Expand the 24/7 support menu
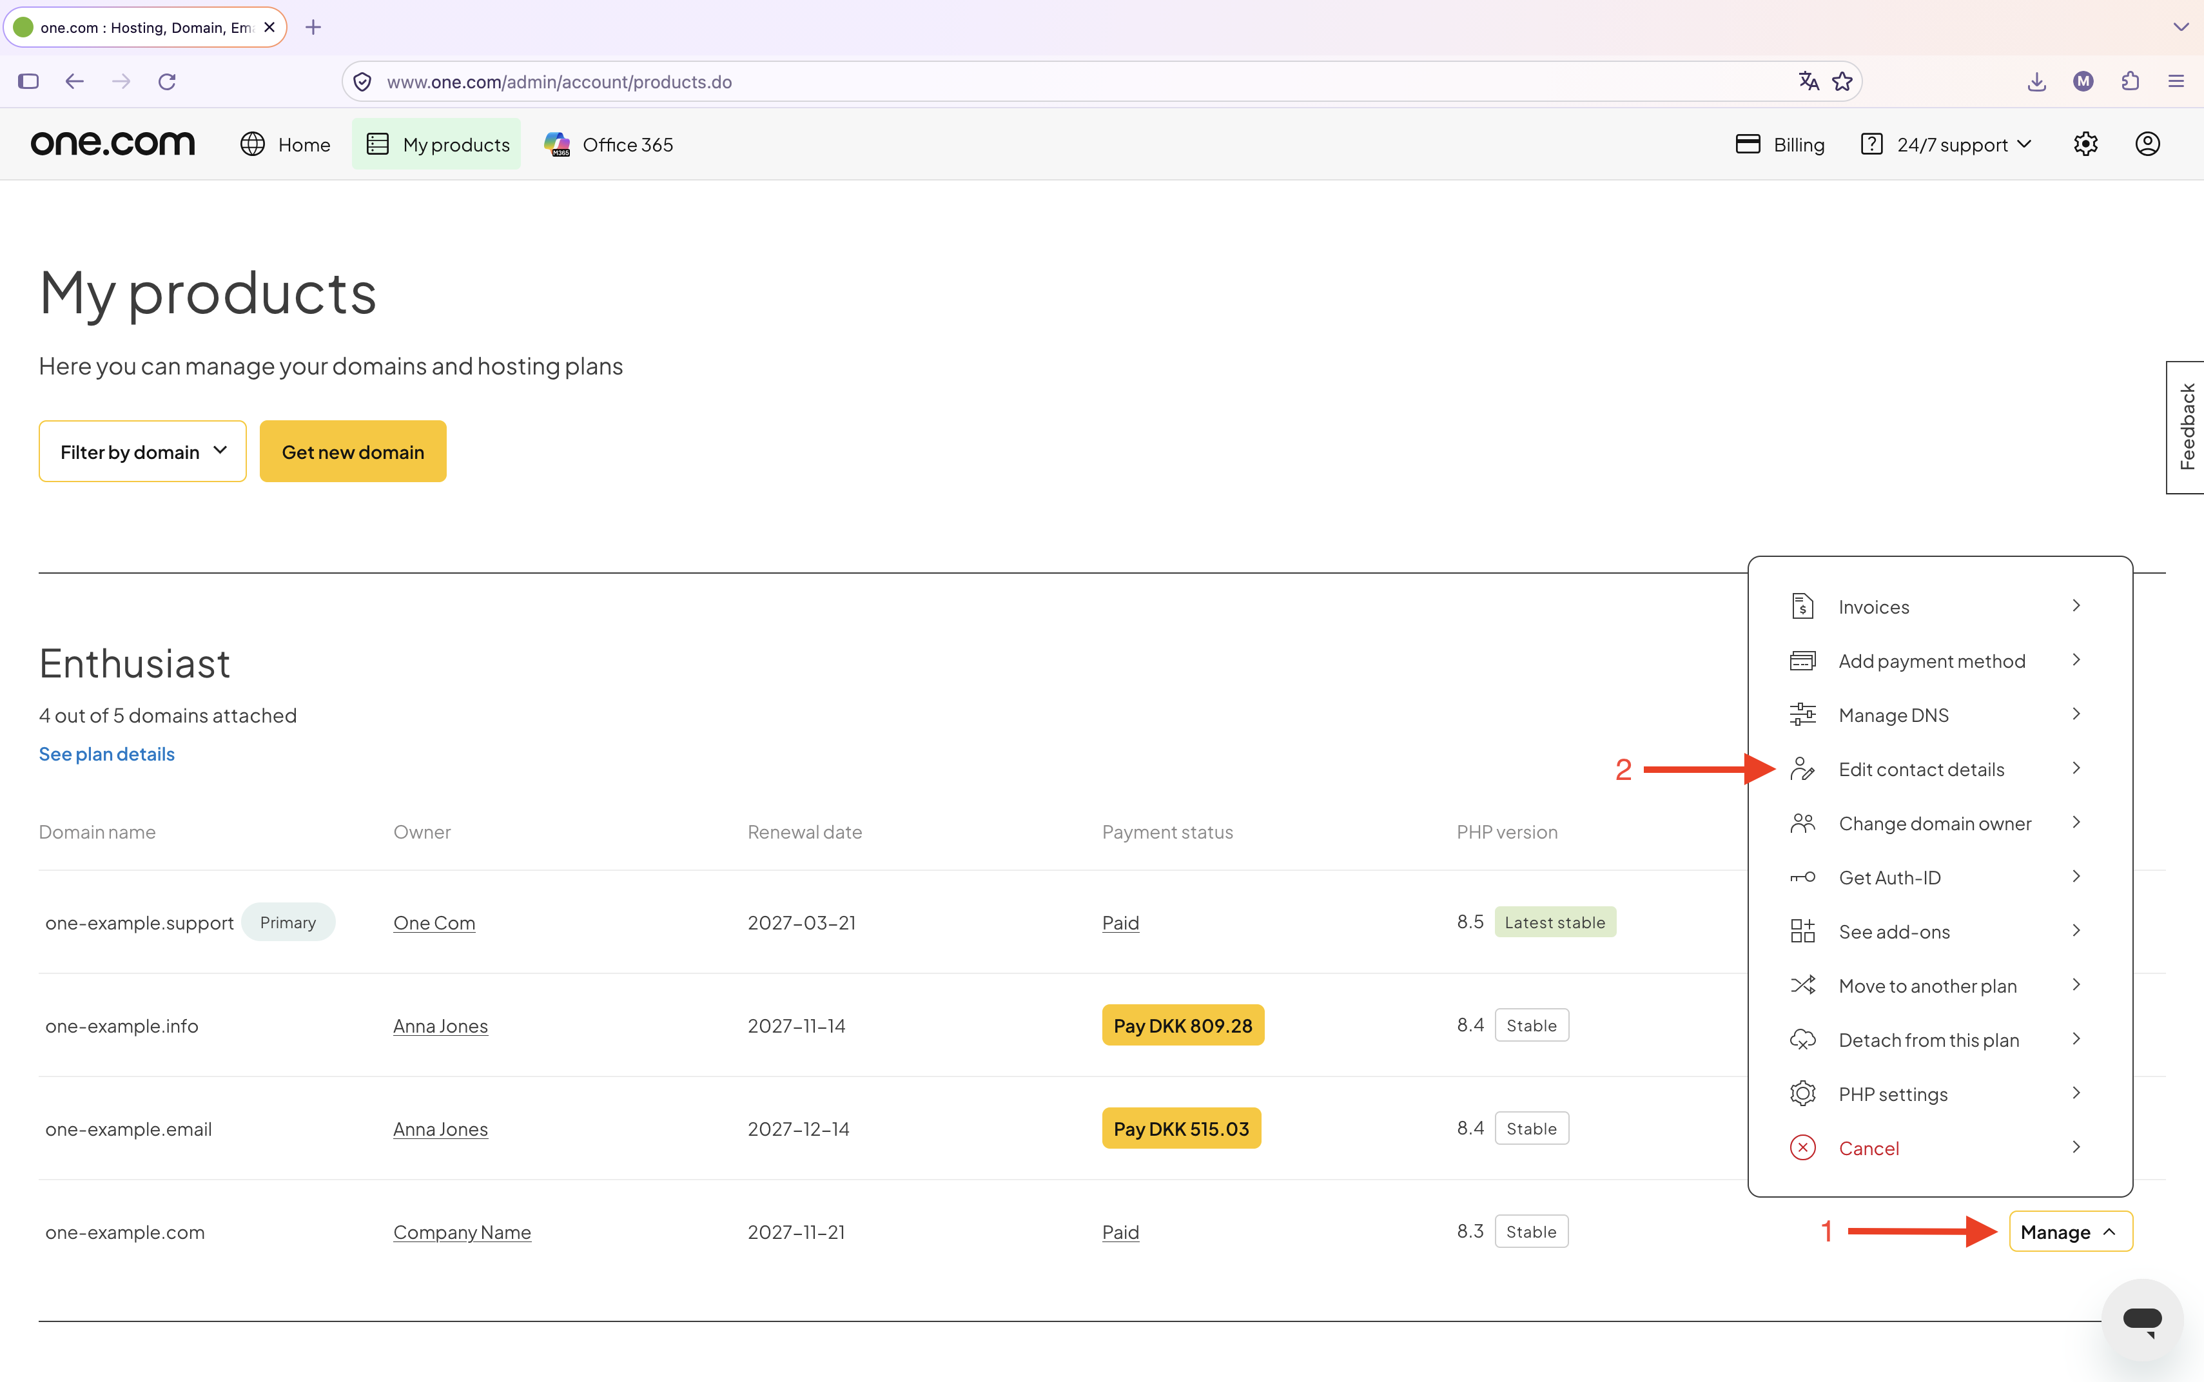The width and height of the screenshot is (2204, 1382). (x=1946, y=144)
